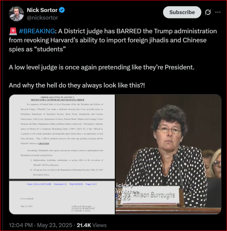Open the @nicksortor handle link
This screenshot has width=227, height=231.
42,18
